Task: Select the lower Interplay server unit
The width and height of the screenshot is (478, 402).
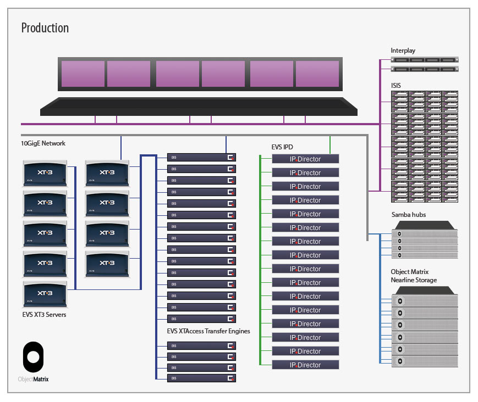Action: (425, 69)
